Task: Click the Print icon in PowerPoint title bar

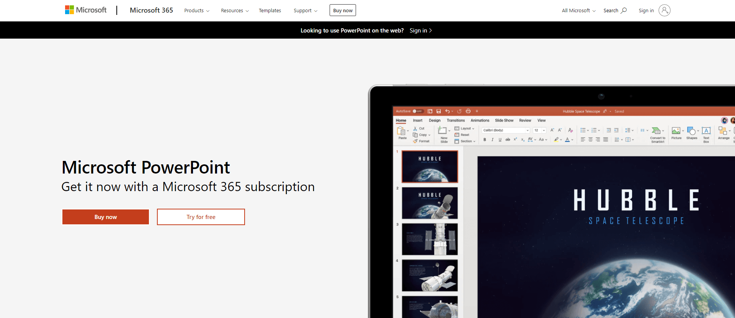Action: point(468,111)
